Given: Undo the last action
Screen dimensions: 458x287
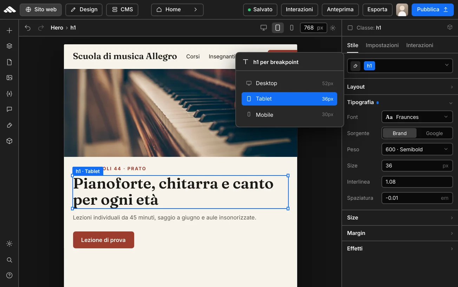Looking at the screenshot, I should (x=28, y=28).
